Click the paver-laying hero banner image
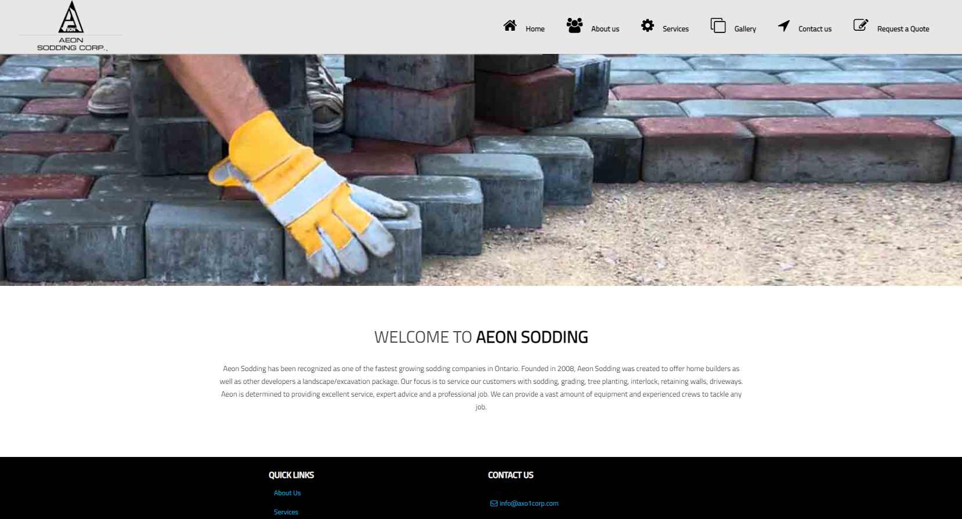Screen dimensions: 962x519 [481, 170]
